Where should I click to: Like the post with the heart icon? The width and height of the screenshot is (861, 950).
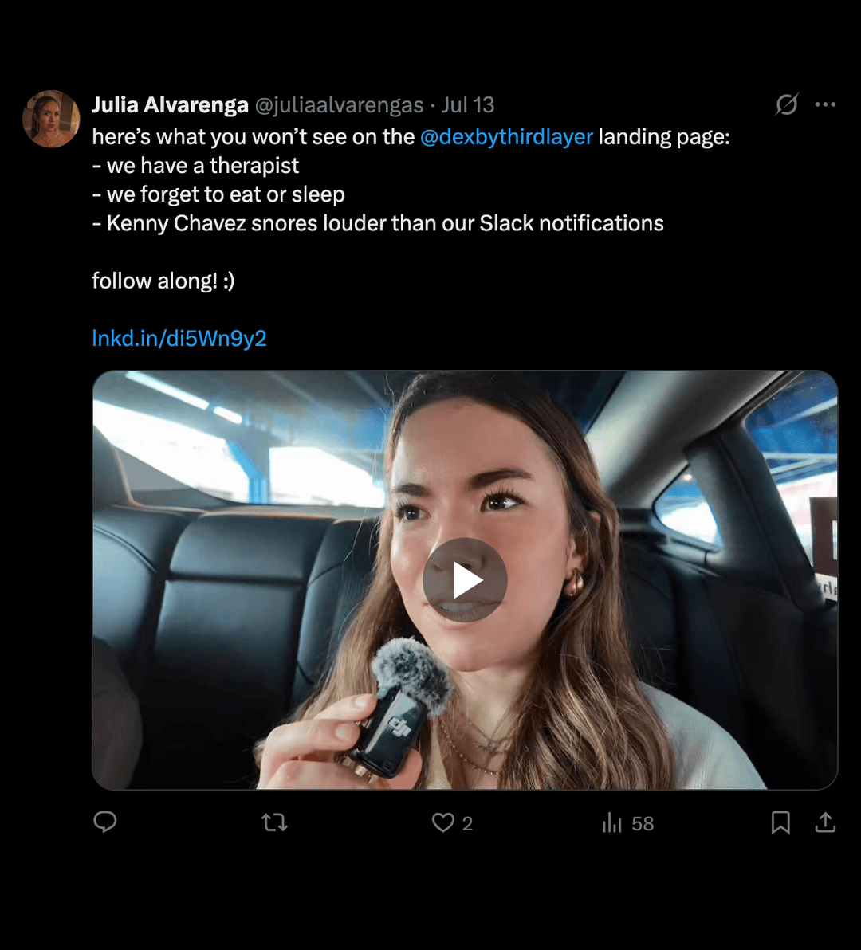(443, 822)
